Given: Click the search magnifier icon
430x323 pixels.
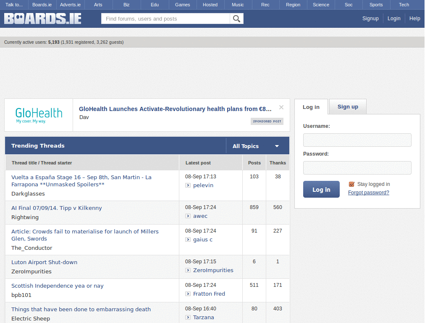Looking at the screenshot, I should [236, 19].
